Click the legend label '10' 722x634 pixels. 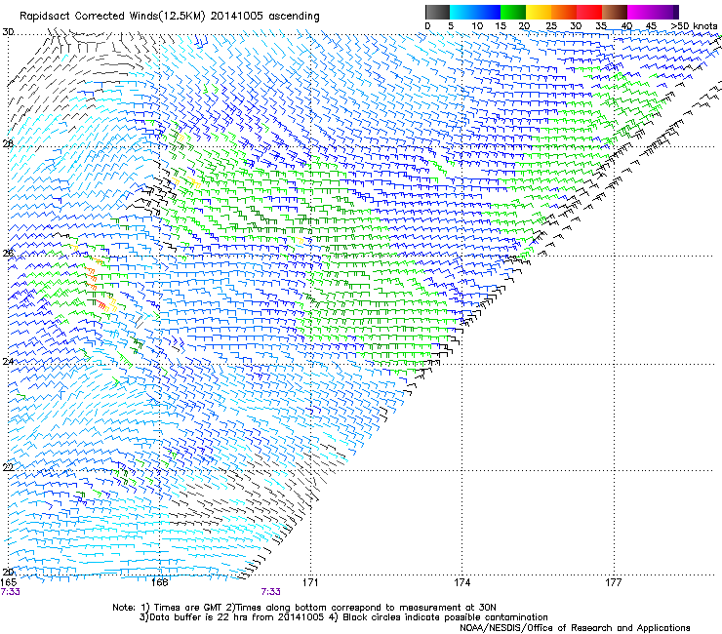477,26
